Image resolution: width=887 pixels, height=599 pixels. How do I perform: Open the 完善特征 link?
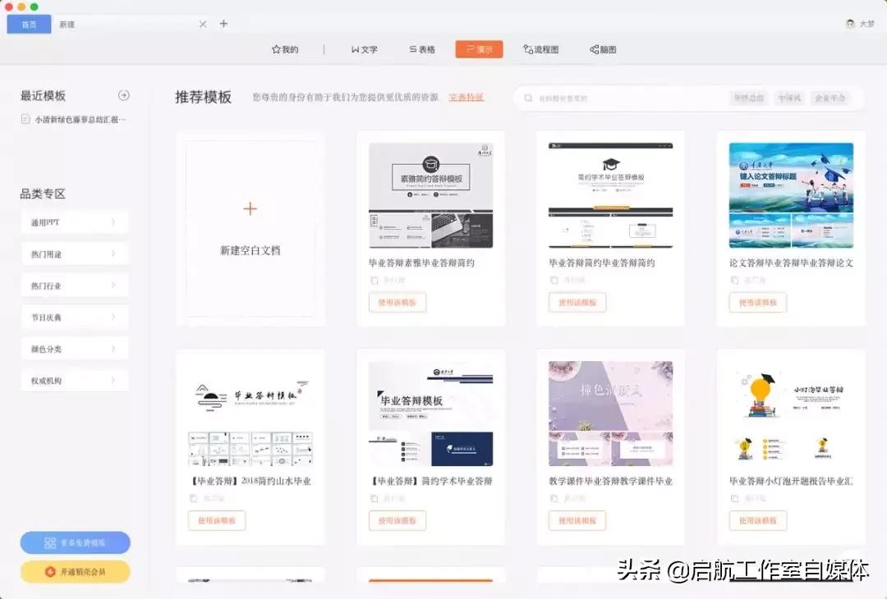click(466, 98)
